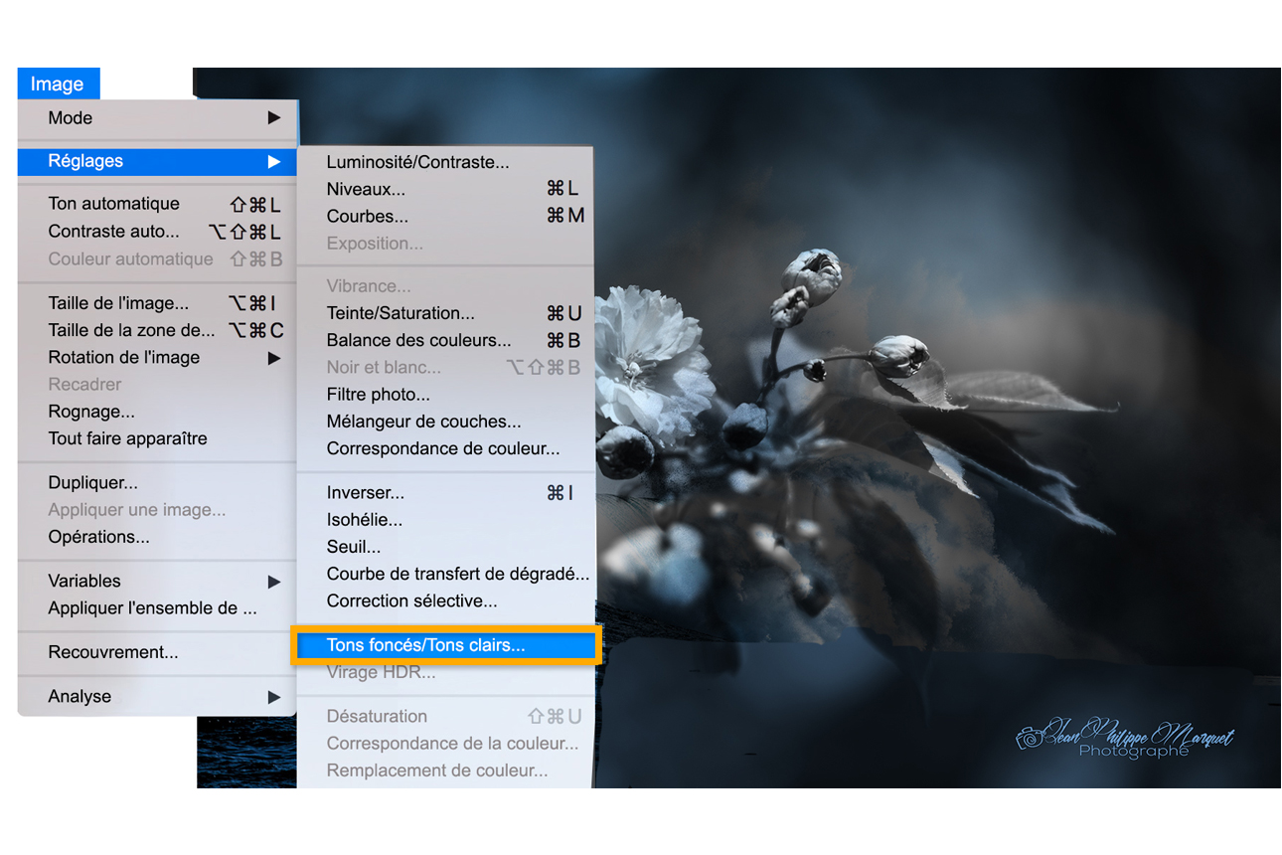Choose Filtre photo option
This screenshot has width=1282, height=855.
click(x=378, y=395)
